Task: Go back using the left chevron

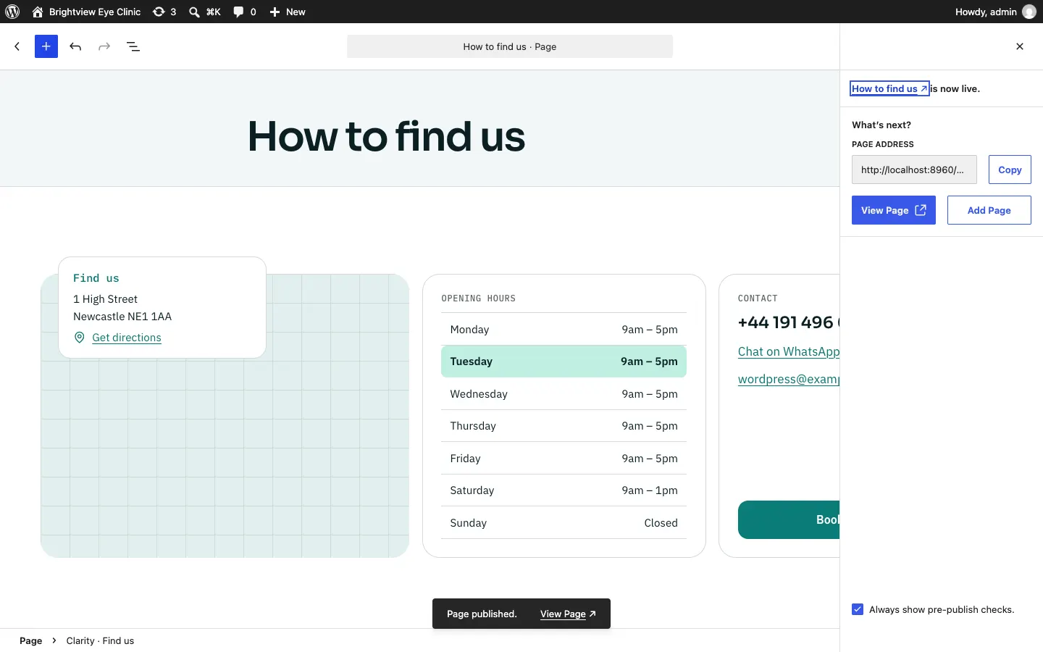Action: pos(17,46)
